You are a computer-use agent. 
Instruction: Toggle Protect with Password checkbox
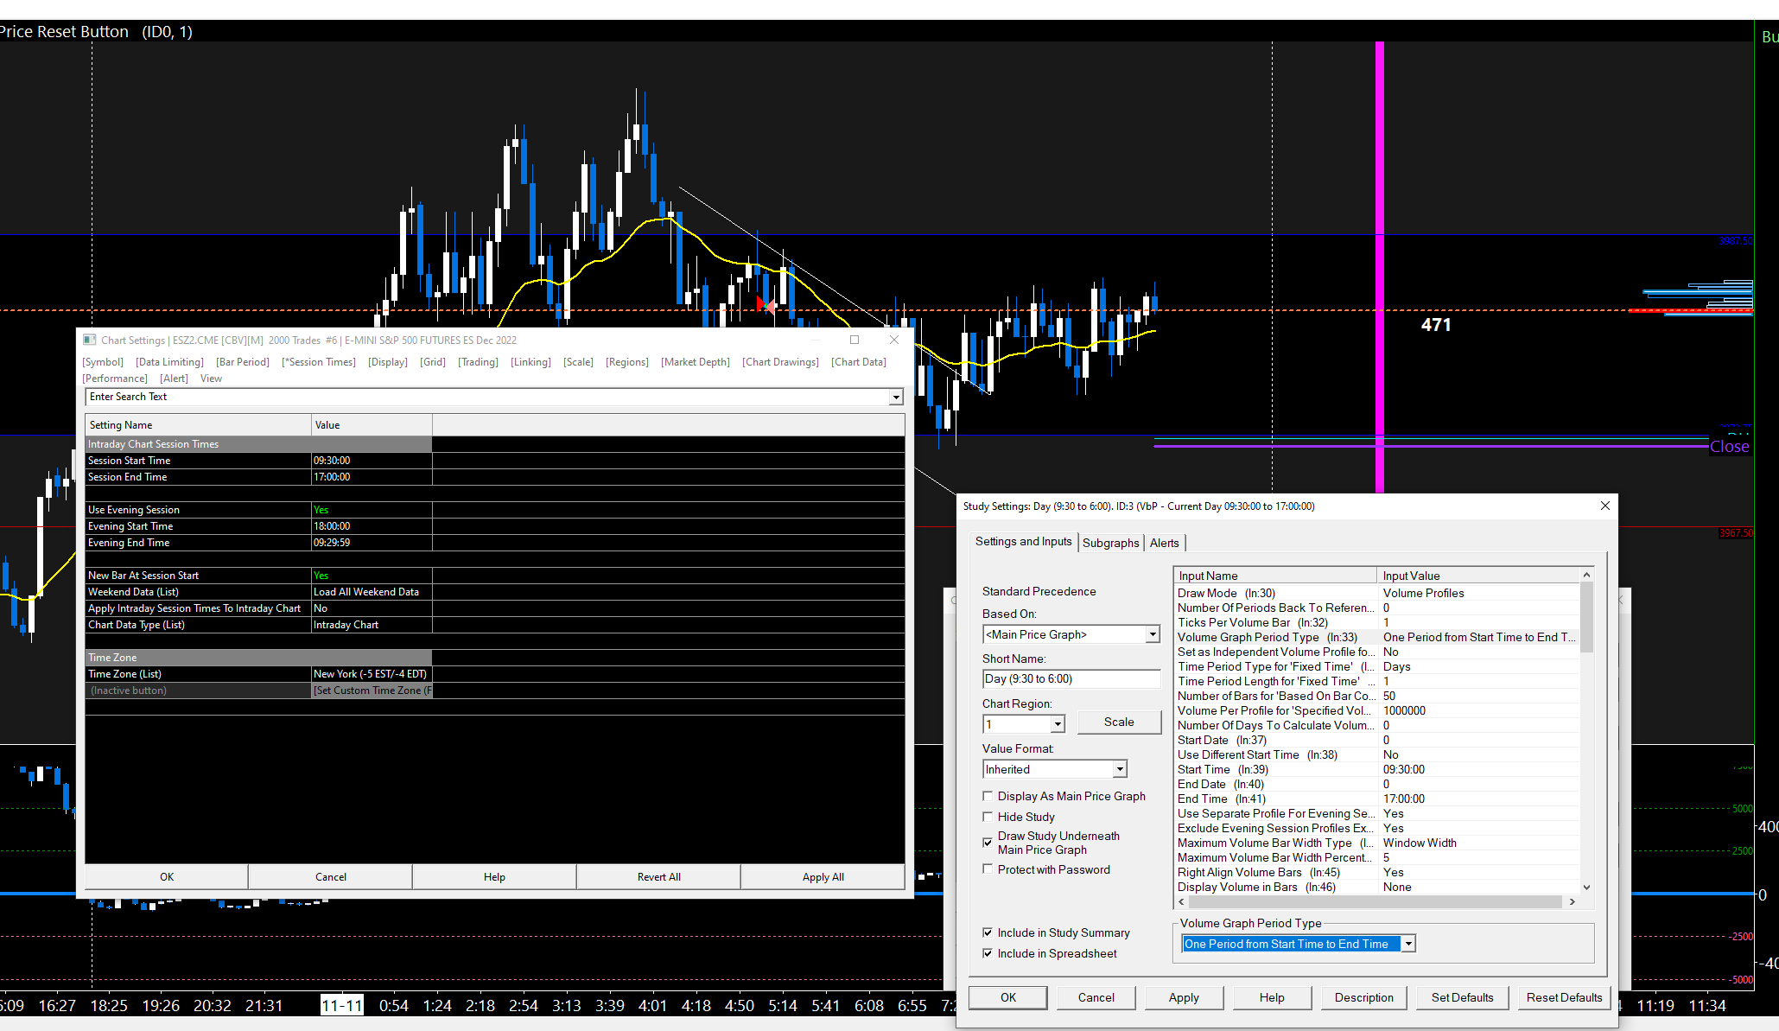[988, 869]
